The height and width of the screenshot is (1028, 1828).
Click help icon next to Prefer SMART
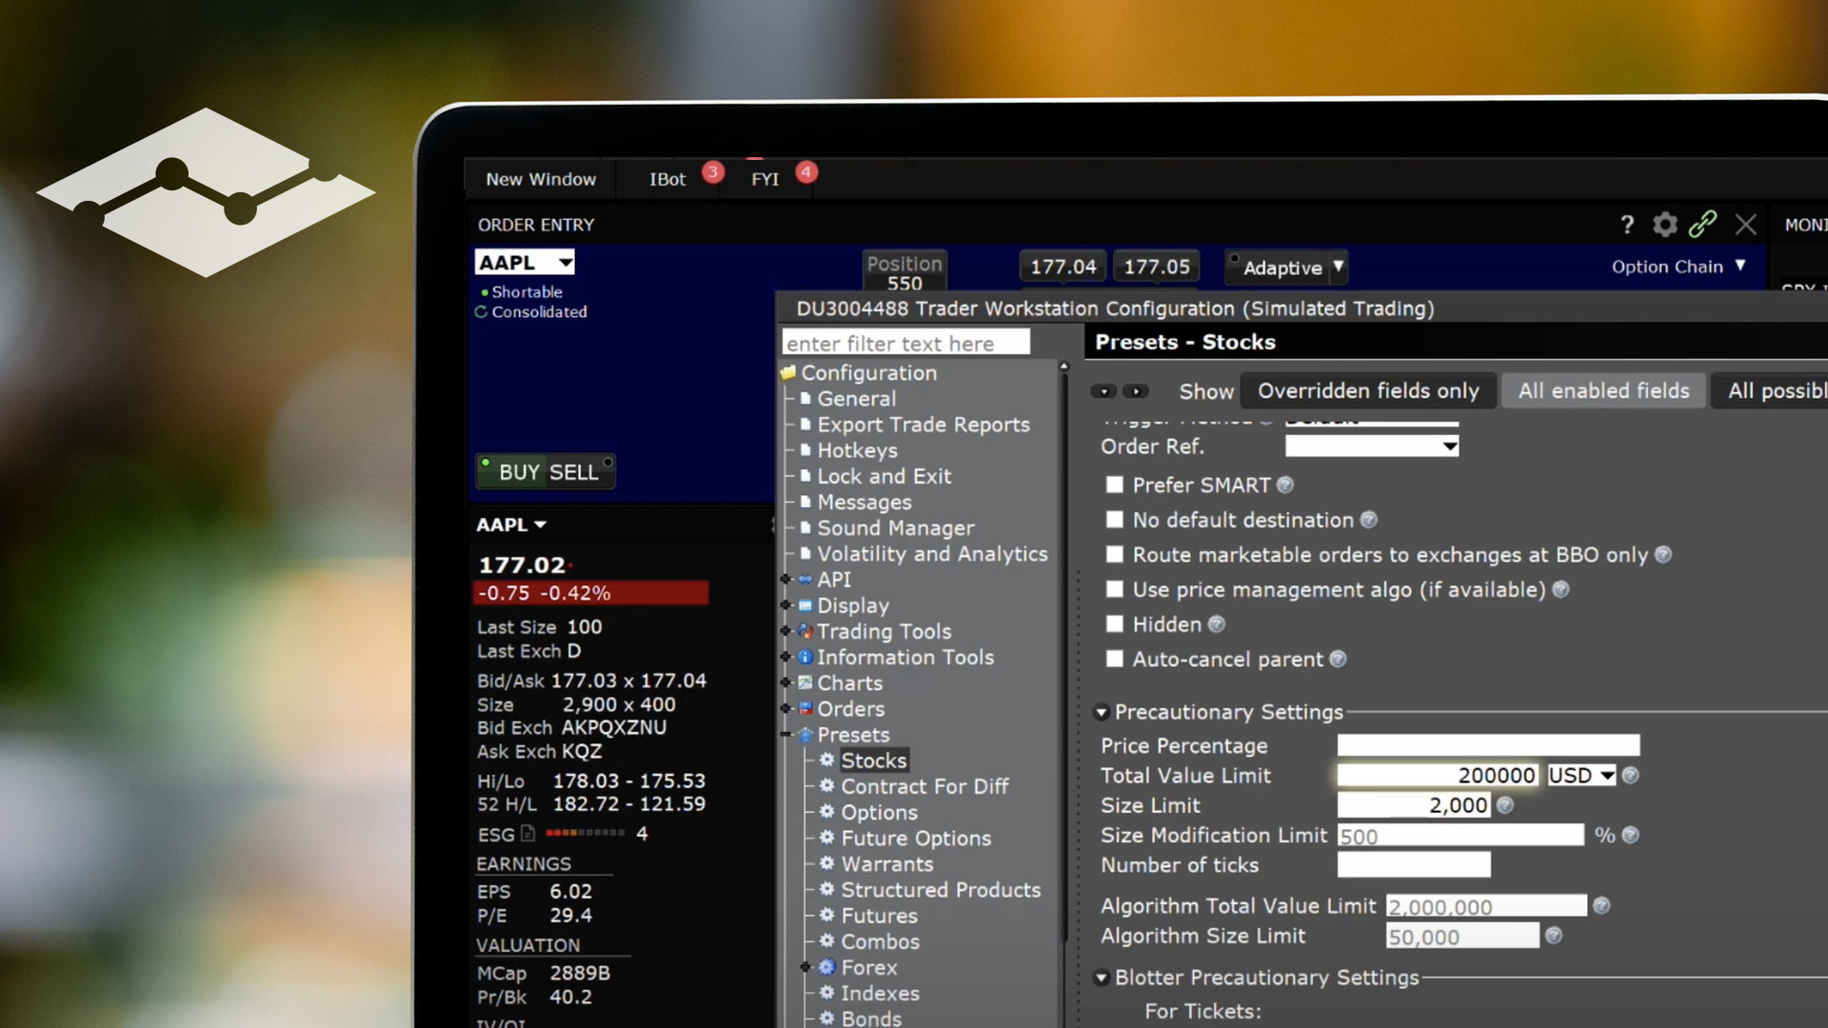point(1285,485)
